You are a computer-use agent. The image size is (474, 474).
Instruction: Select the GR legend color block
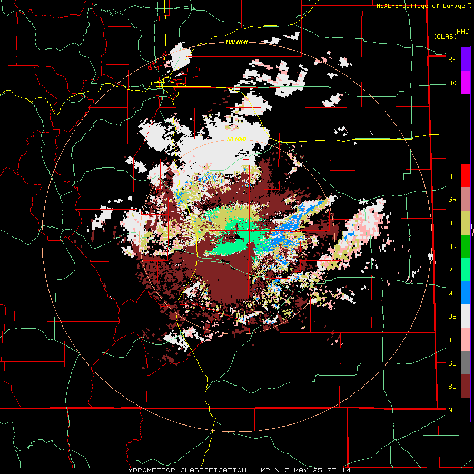465,200
